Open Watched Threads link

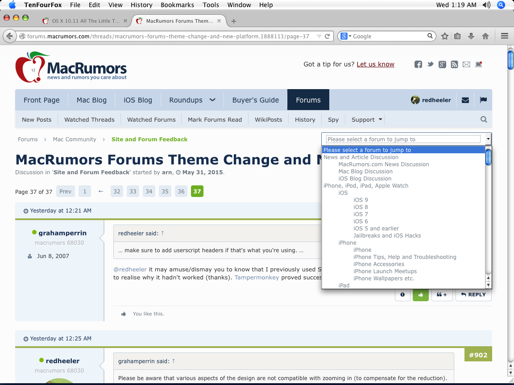coord(90,119)
